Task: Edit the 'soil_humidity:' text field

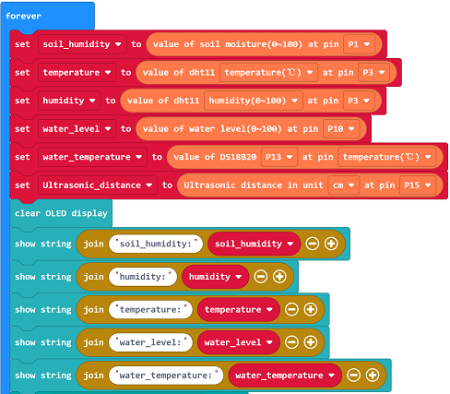Action: coord(156,244)
